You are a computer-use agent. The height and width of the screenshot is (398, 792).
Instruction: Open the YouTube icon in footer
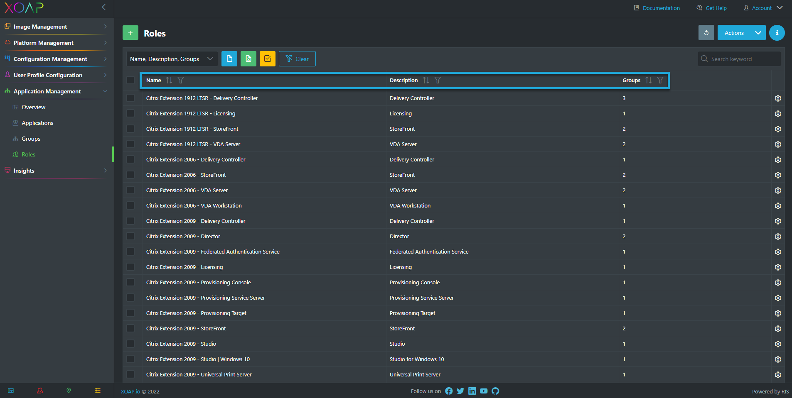(484, 391)
